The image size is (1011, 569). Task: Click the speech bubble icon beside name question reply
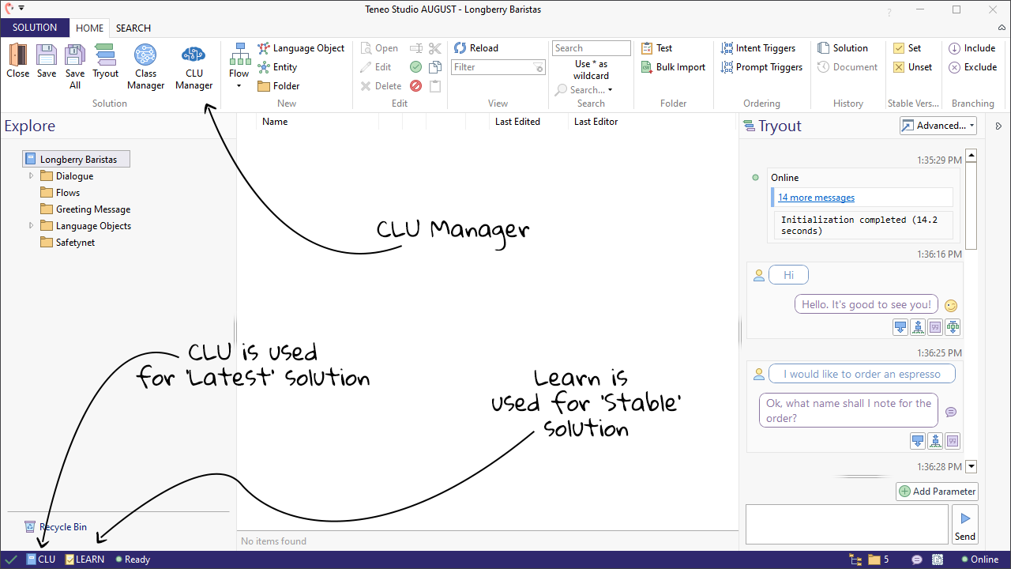pyautogui.click(x=951, y=412)
